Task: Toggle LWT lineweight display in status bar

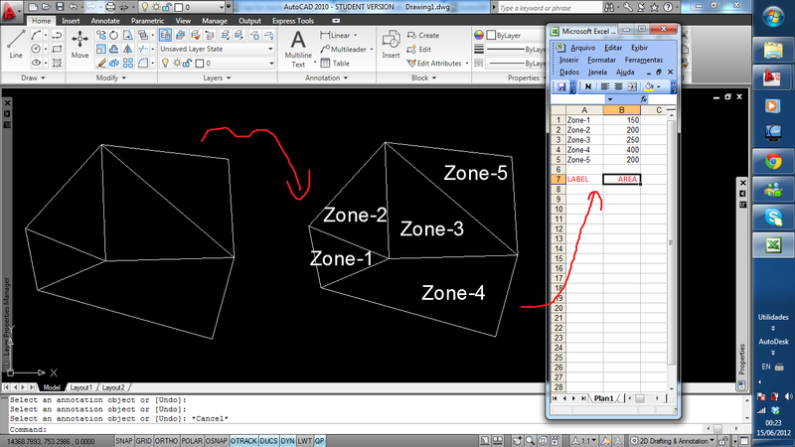Action: [x=305, y=441]
